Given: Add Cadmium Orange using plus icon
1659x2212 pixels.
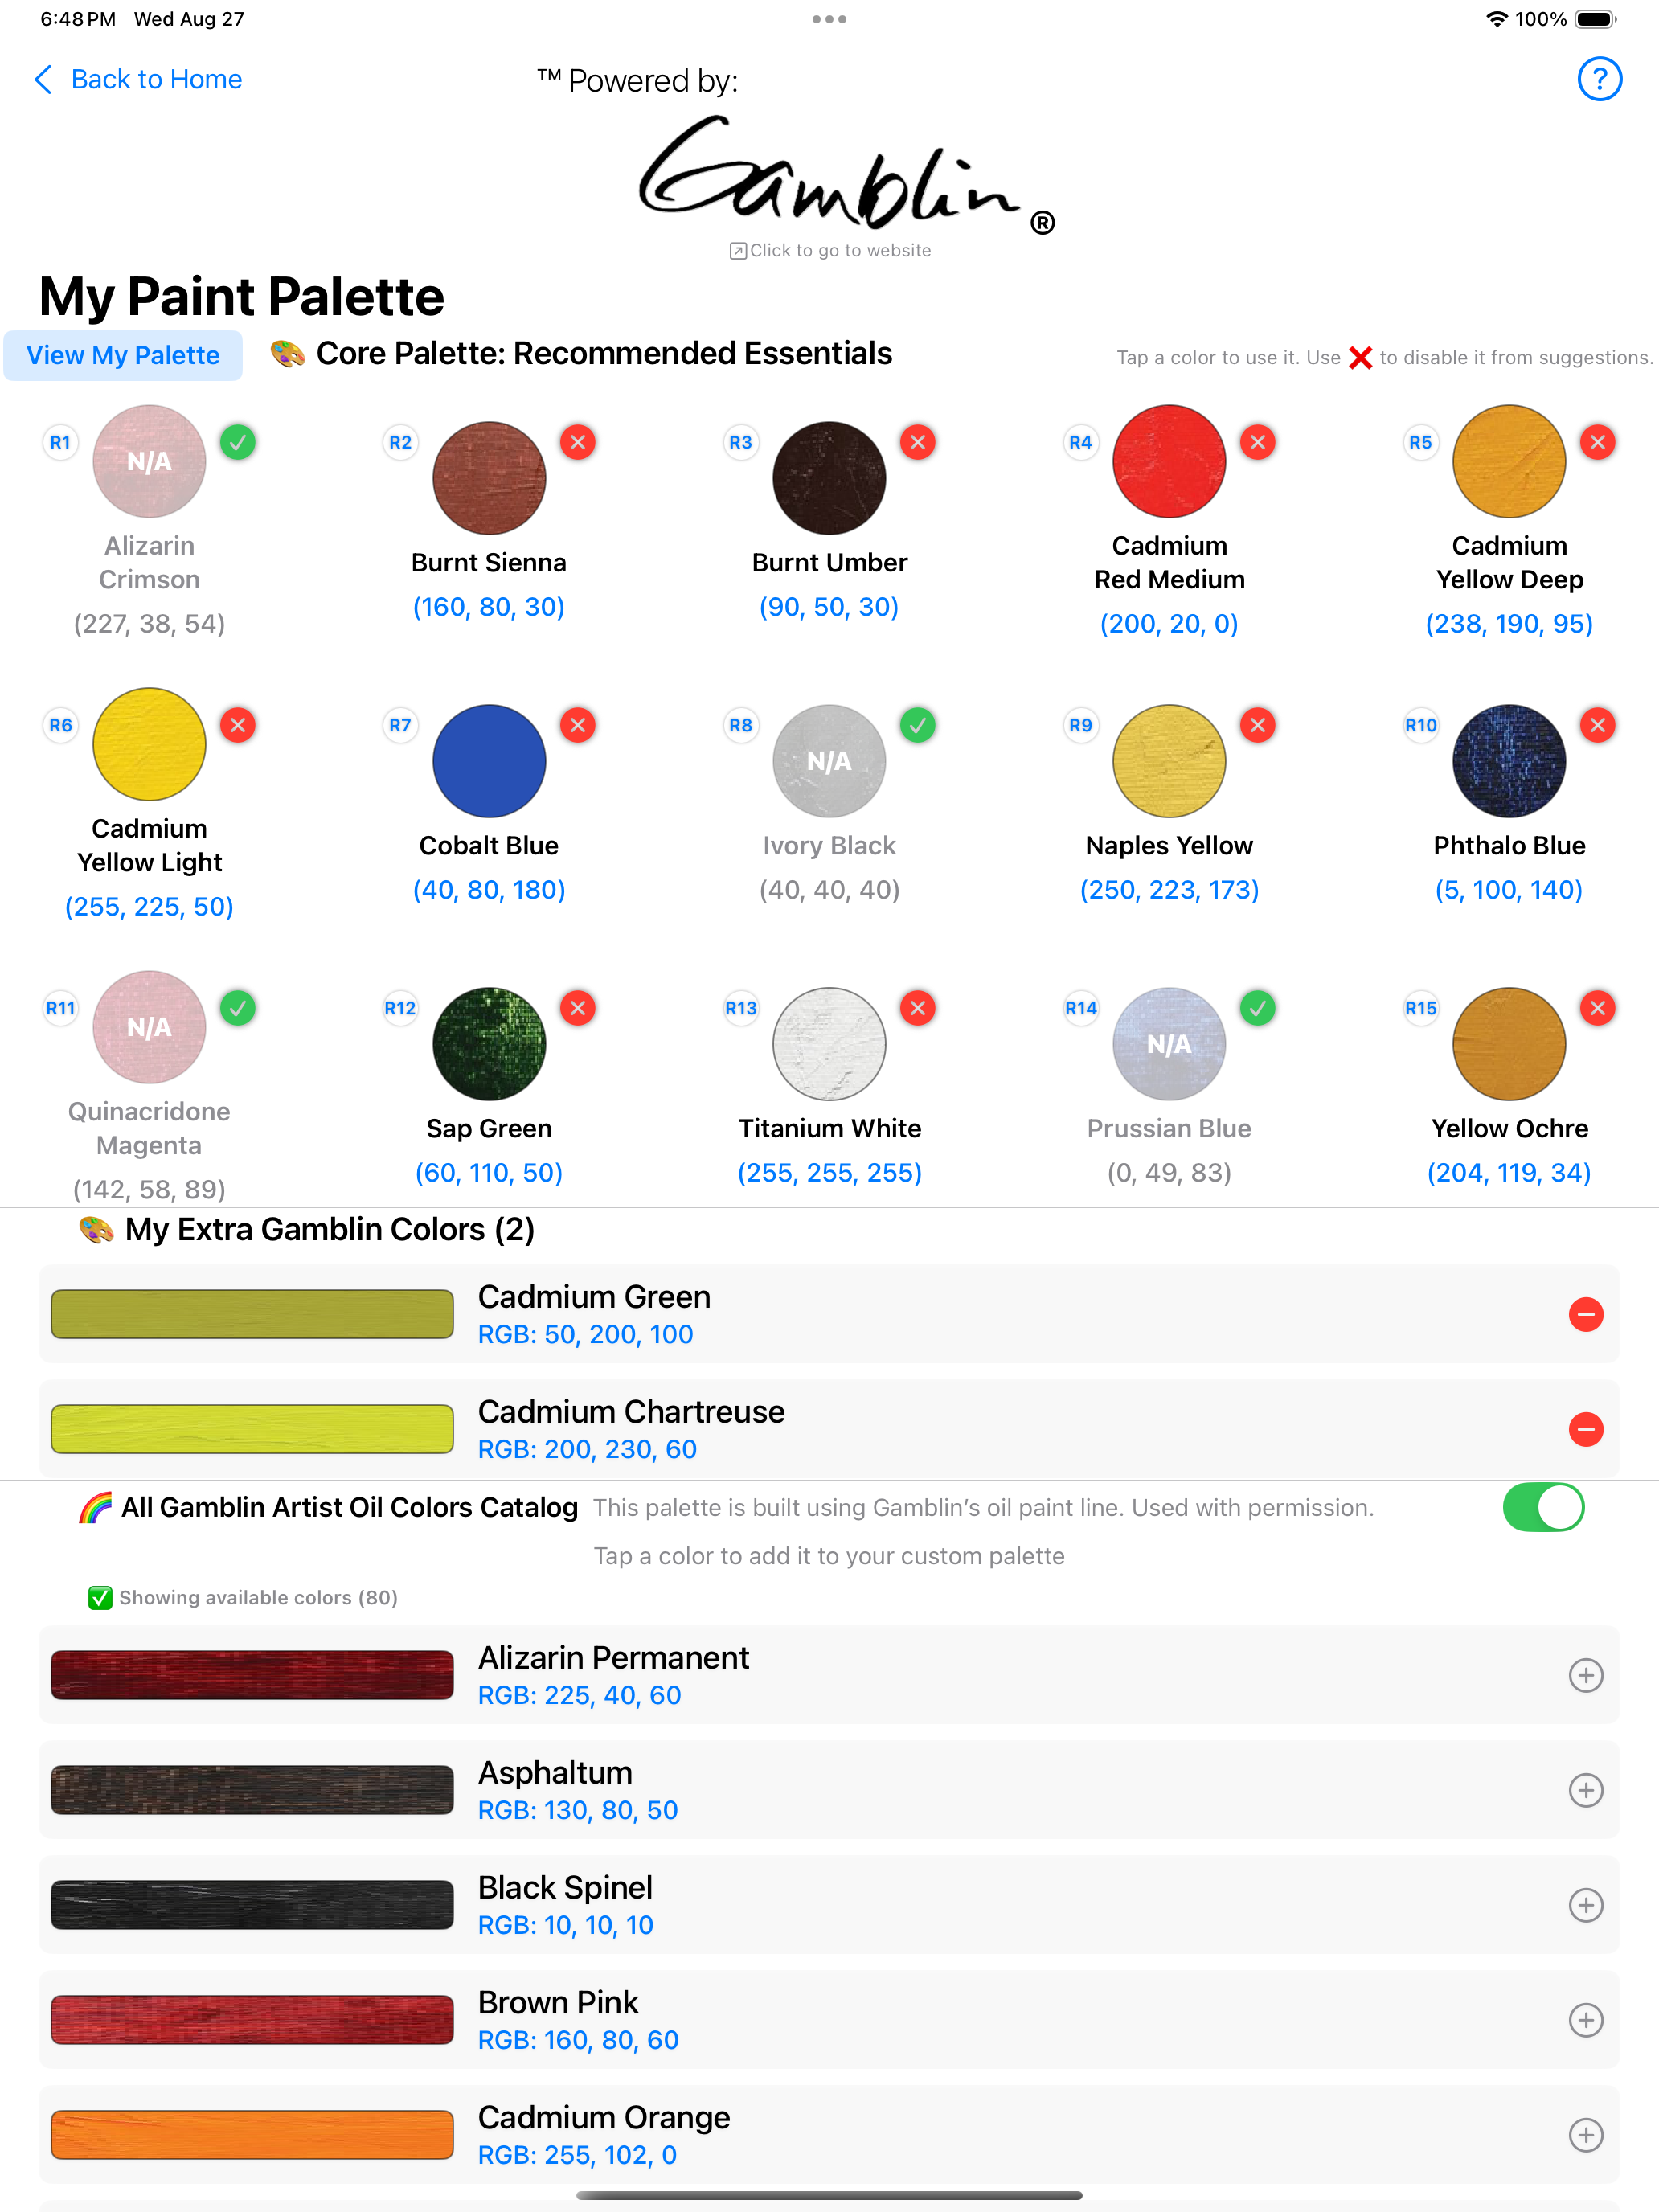Looking at the screenshot, I should (x=1585, y=2135).
